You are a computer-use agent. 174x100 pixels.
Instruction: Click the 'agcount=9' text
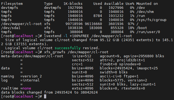[110, 56]
